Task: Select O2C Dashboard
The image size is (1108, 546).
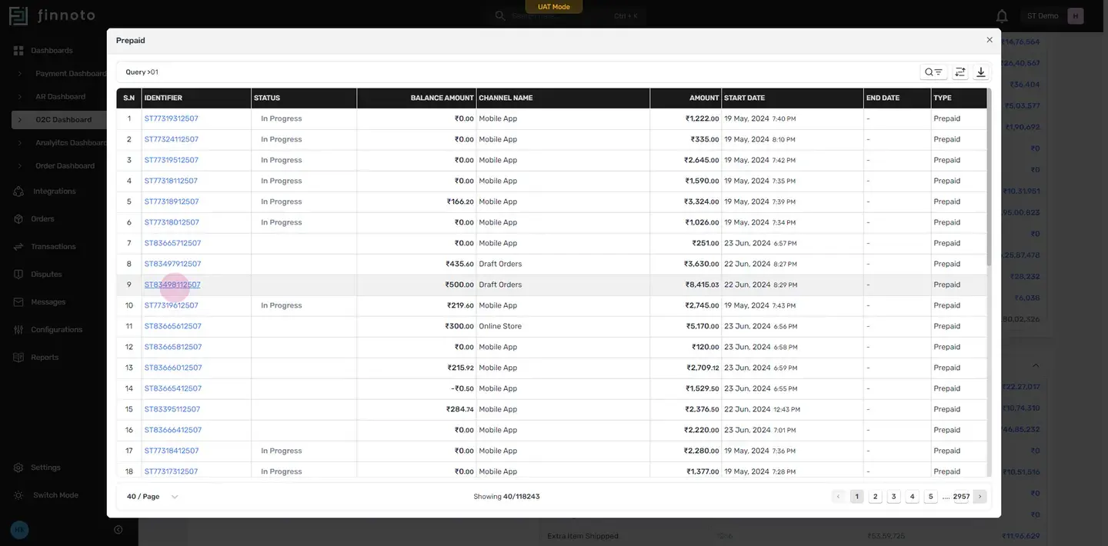Action: point(63,120)
